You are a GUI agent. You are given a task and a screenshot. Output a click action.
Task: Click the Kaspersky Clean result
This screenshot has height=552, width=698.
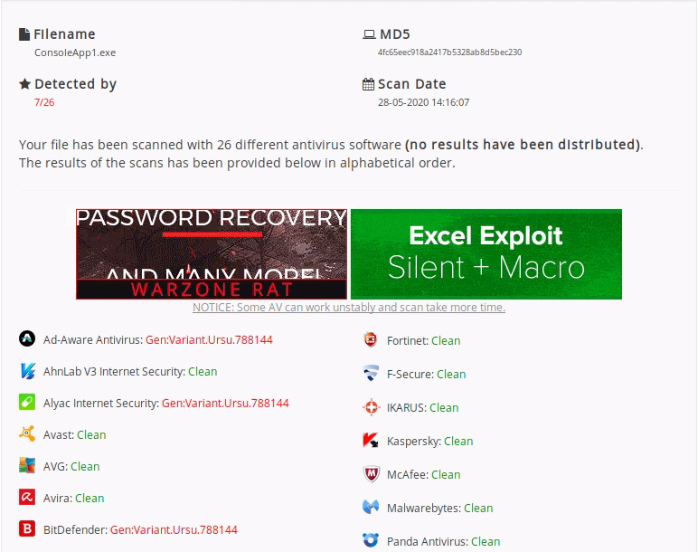[458, 441]
